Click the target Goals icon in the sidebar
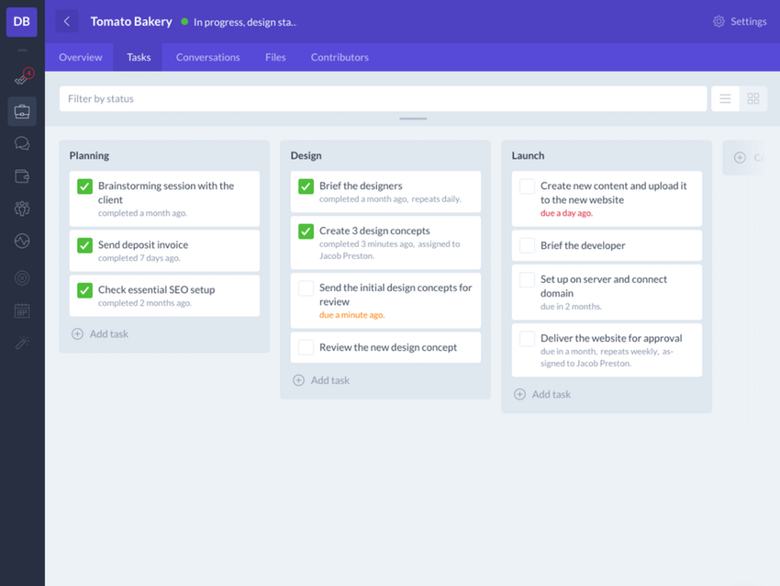The height and width of the screenshot is (586, 780). tap(20, 277)
